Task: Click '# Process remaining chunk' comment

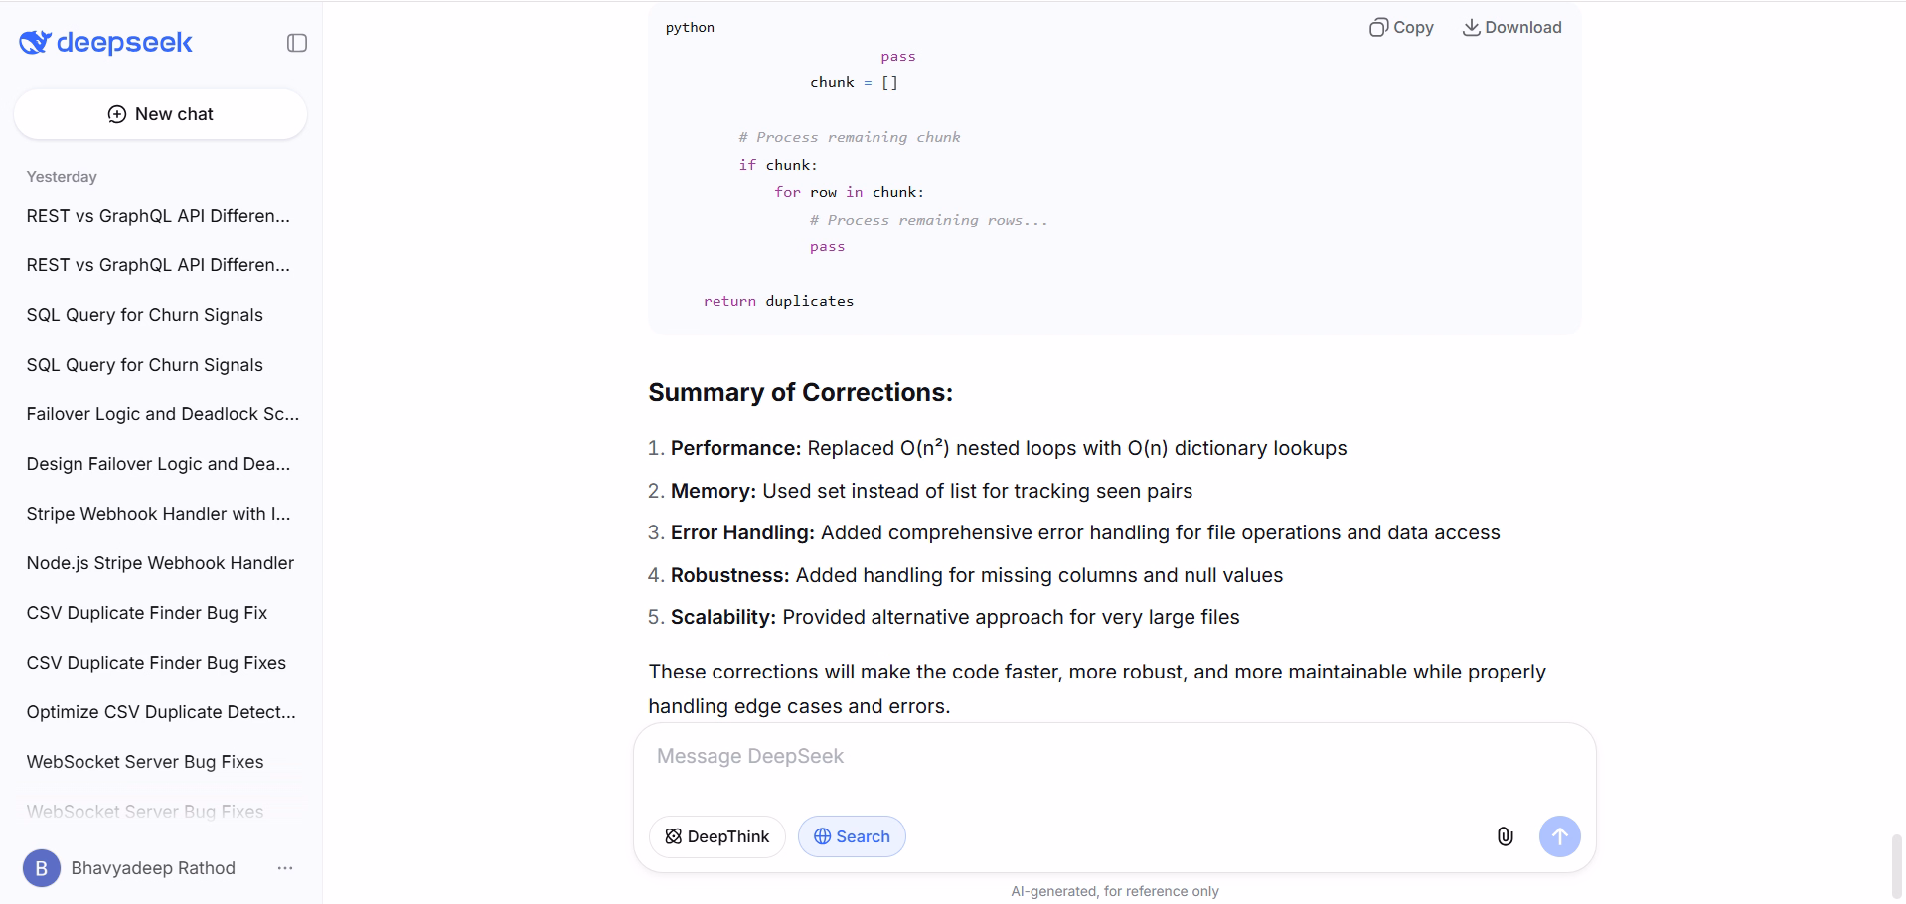Action: (849, 137)
